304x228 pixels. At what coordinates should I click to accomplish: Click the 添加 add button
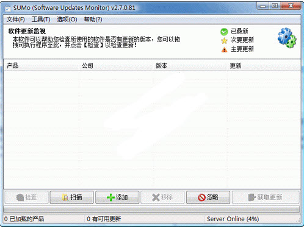(x=117, y=197)
